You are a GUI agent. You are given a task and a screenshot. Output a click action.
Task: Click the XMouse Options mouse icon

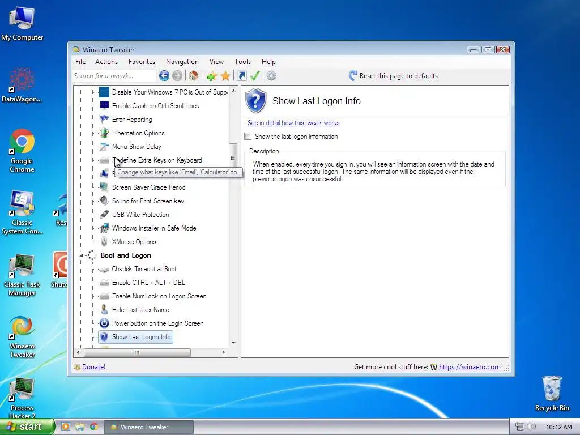(104, 241)
